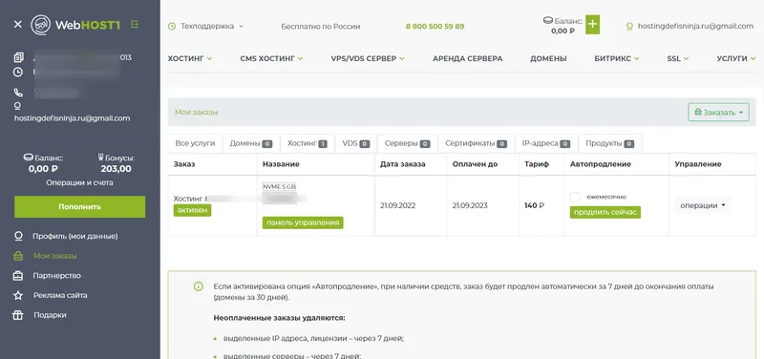The height and width of the screenshot is (359, 764).
Task: Open Профиль (мои данные) link
Action: (x=75, y=236)
